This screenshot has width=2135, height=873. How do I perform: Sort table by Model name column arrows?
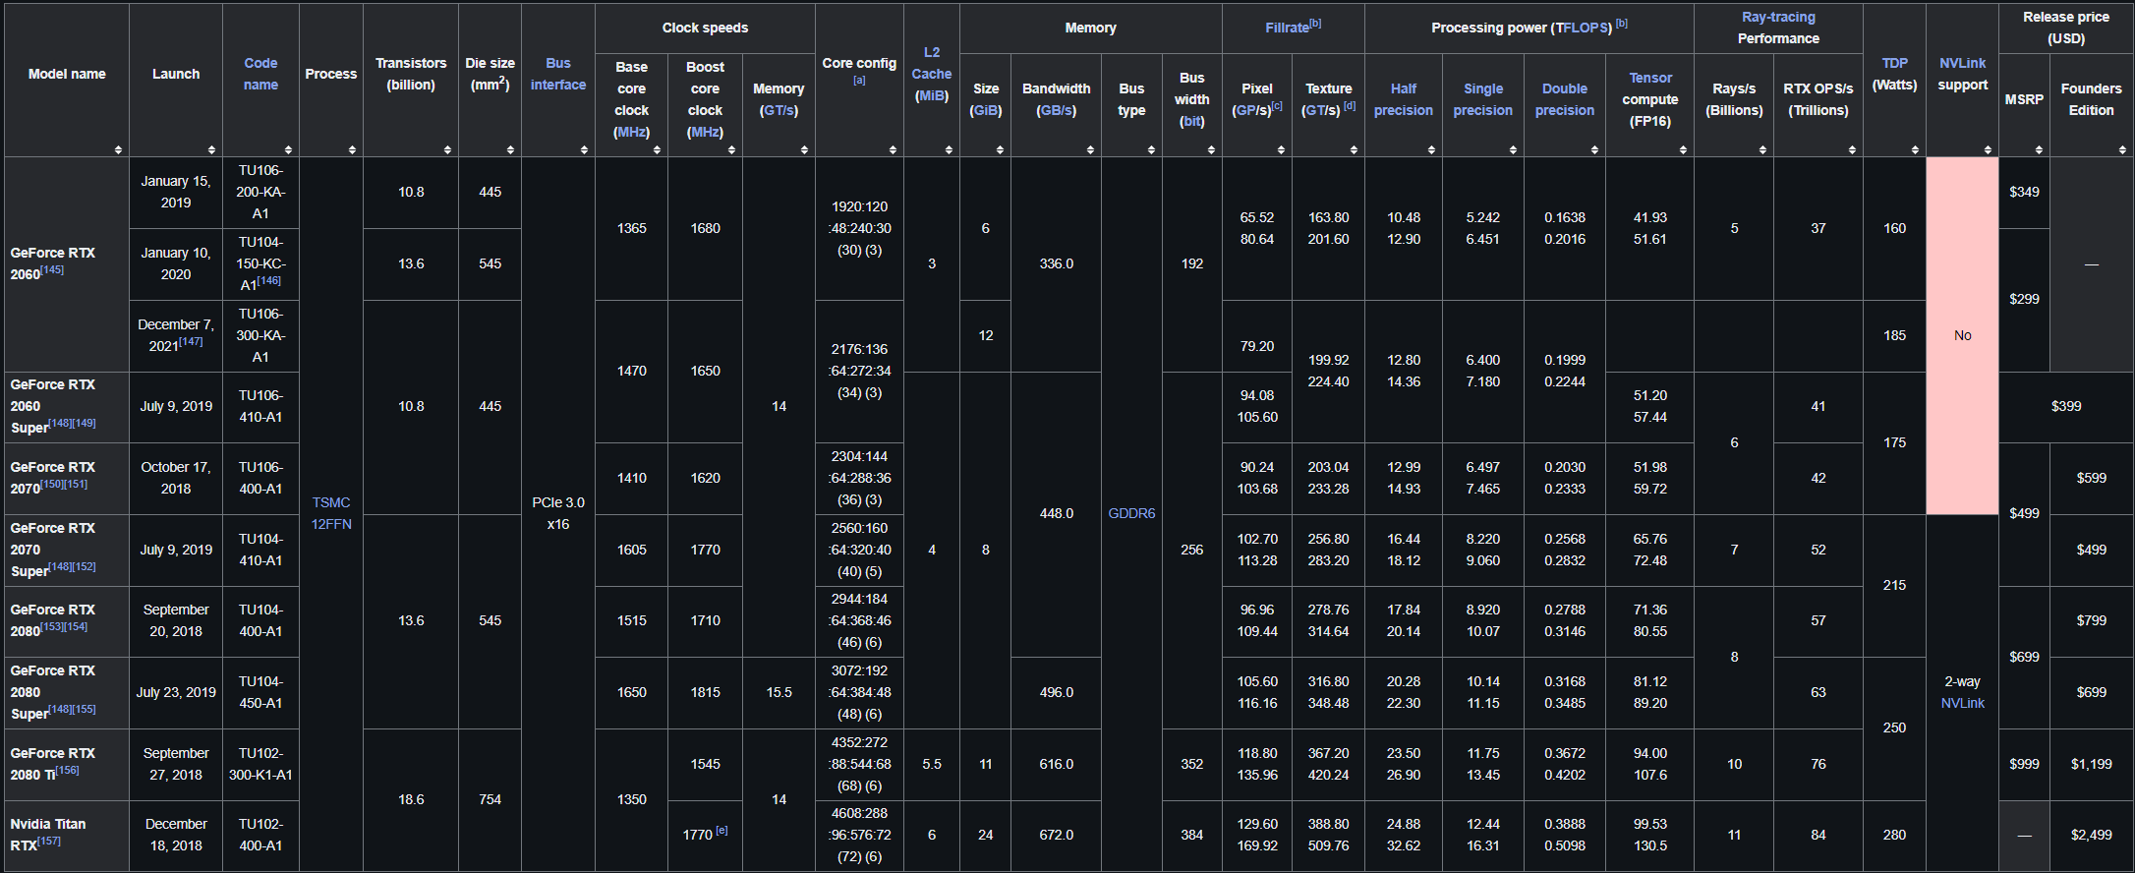[118, 149]
